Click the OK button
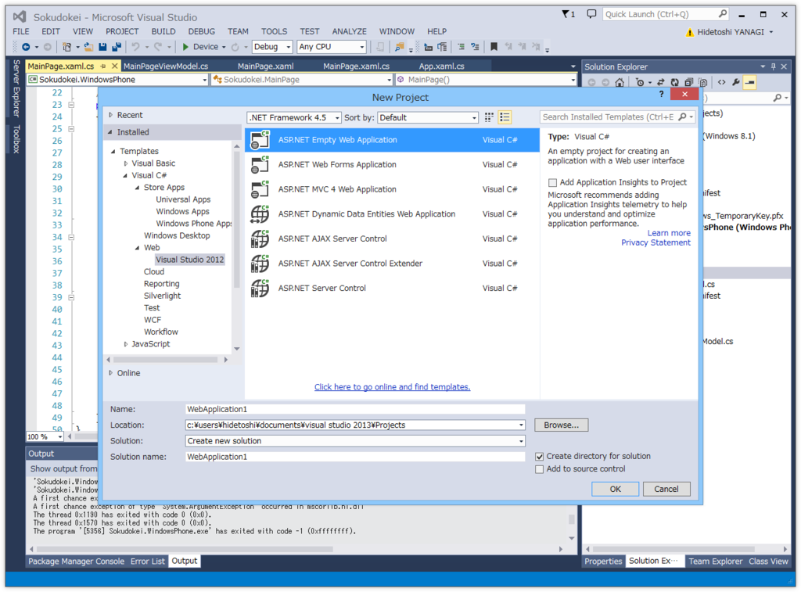The height and width of the screenshot is (592, 801). point(615,490)
